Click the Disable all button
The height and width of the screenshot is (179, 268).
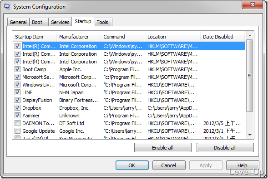pyautogui.click(x=225, y=148)
